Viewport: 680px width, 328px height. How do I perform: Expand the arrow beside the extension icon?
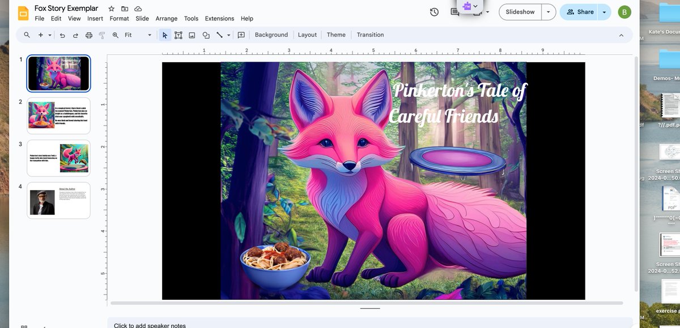[475, 6]
